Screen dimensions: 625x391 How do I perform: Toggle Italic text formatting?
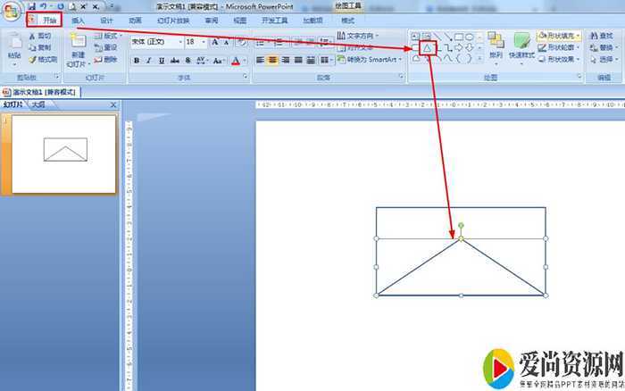coord(150,61)
